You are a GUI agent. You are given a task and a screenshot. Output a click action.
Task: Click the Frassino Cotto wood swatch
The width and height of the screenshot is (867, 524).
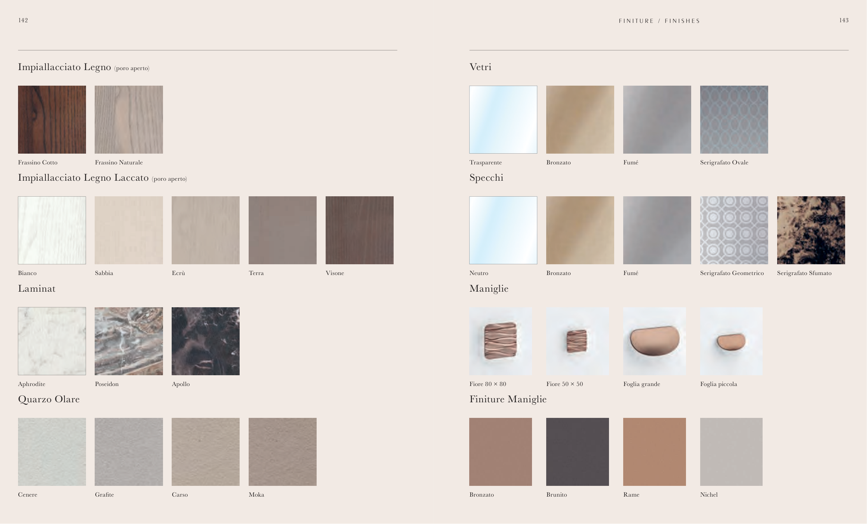(52, 119)
